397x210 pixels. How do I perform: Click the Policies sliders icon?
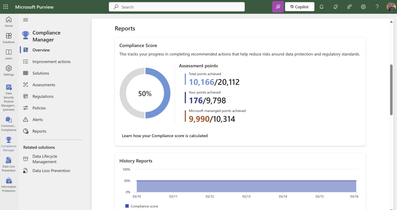pos(25,108)
